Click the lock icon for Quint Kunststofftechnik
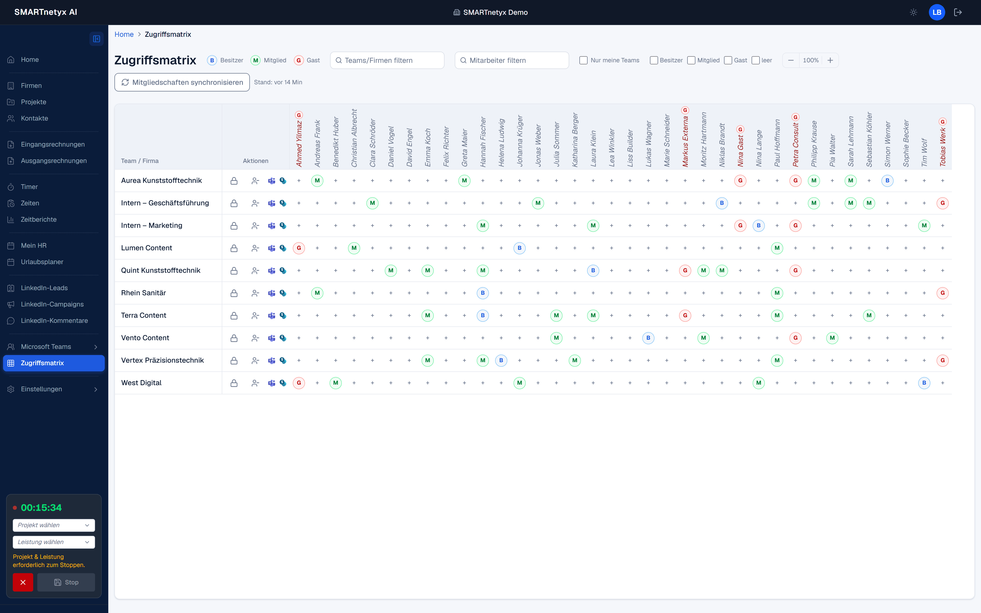 [234, 271]
